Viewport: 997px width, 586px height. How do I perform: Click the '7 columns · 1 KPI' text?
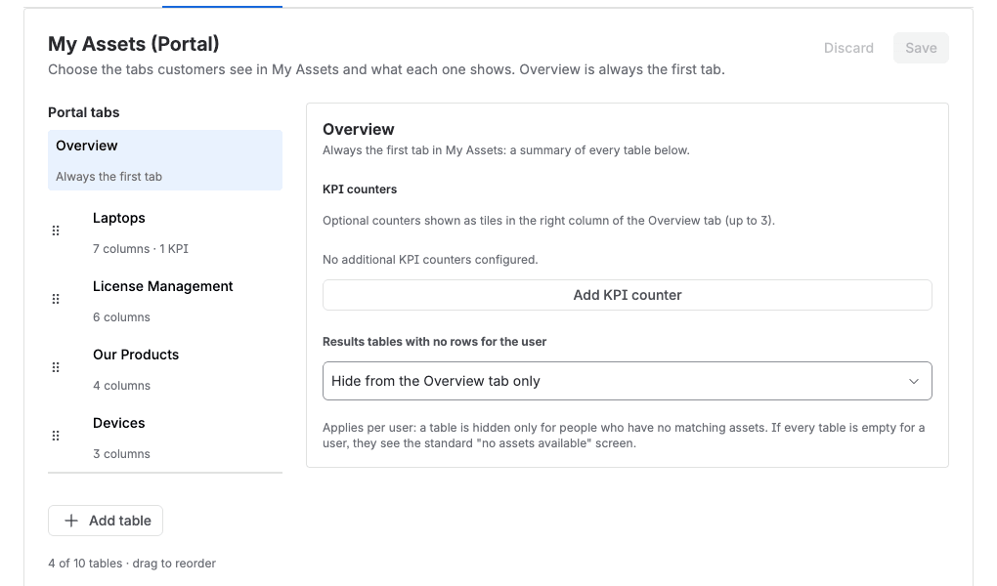(x=141, y=248)
